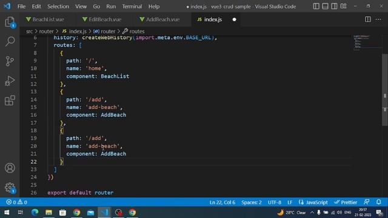Open the Extensions view
The height and width of the screenshot is (218, 388).
point(10,101)
